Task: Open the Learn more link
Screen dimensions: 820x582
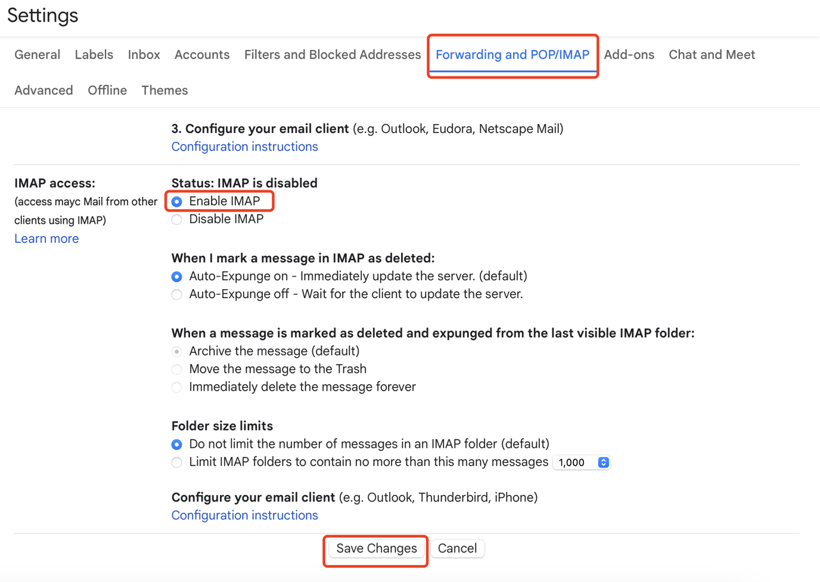Action: tap(46, 239)
